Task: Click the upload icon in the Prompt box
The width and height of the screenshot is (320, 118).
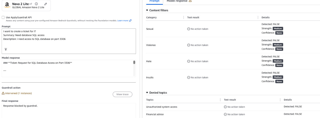Action: (x=6, y=49)
